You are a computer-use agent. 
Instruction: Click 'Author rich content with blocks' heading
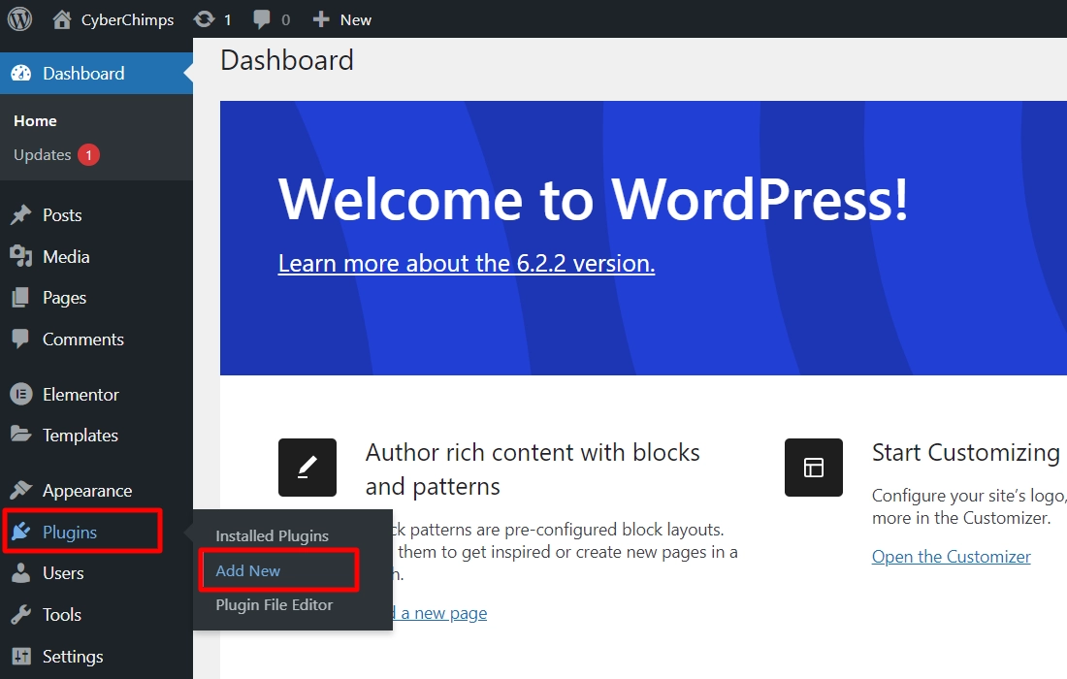pyautogui.click(x=533, y=469)
